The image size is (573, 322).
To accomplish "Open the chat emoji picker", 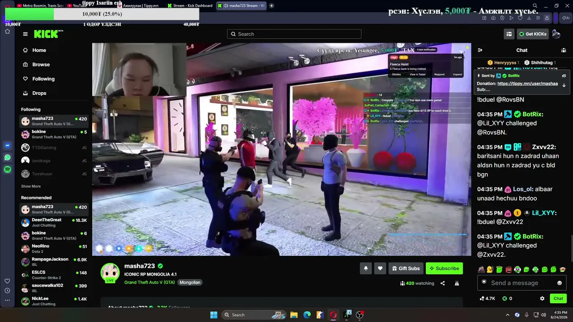I will tap(560, 283).
